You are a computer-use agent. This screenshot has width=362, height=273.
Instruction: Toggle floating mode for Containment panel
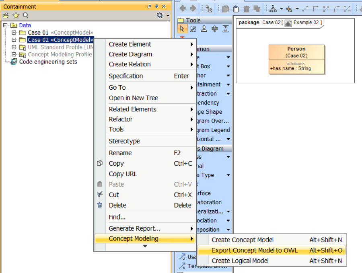click(x=149, y=6)
